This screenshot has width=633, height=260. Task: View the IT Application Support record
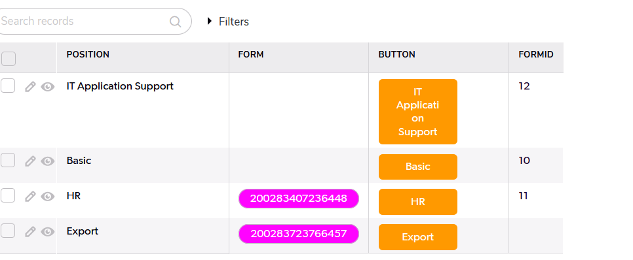coord(48,86)
